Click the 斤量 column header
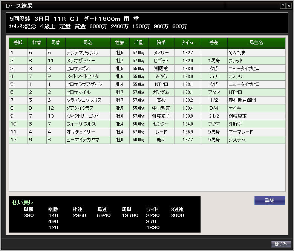This screenshot has height=251, width=294. coord(139,43)
